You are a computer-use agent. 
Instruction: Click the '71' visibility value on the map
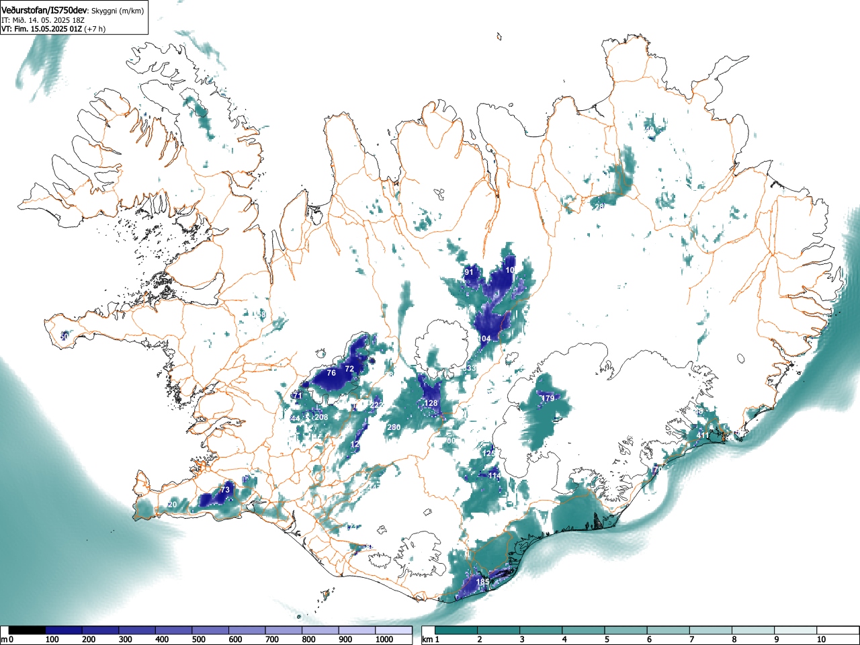[x=297, y=396]
